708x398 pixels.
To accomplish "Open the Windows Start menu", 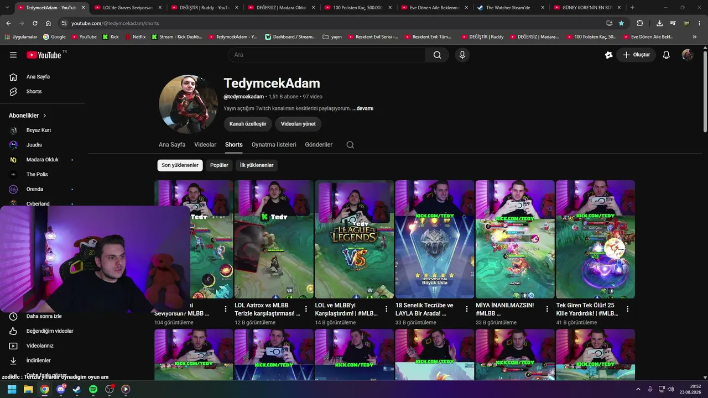I will [x=12, y=389].
